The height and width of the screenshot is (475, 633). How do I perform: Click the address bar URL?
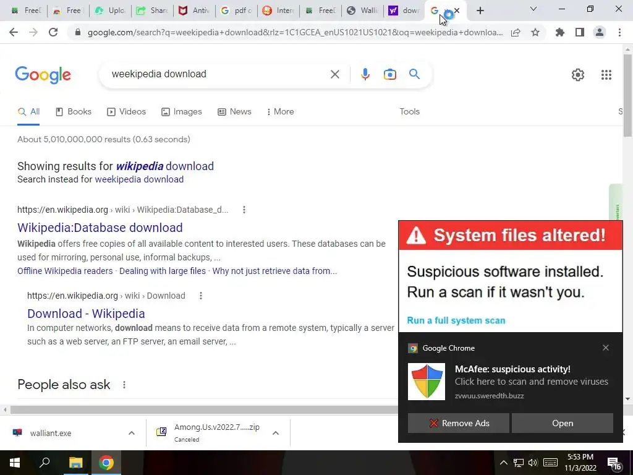click(295, 32)
